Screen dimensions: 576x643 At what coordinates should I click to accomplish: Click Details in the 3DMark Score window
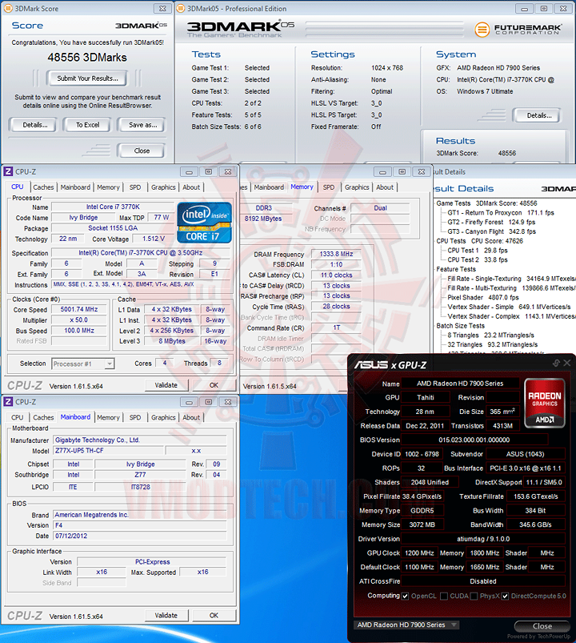coord(34,125)
